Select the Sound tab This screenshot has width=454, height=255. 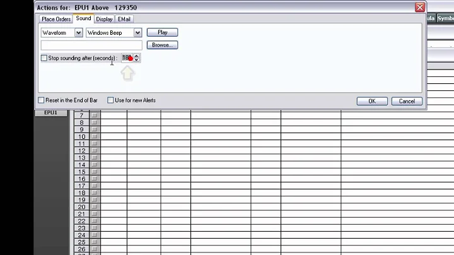[83, 18]
